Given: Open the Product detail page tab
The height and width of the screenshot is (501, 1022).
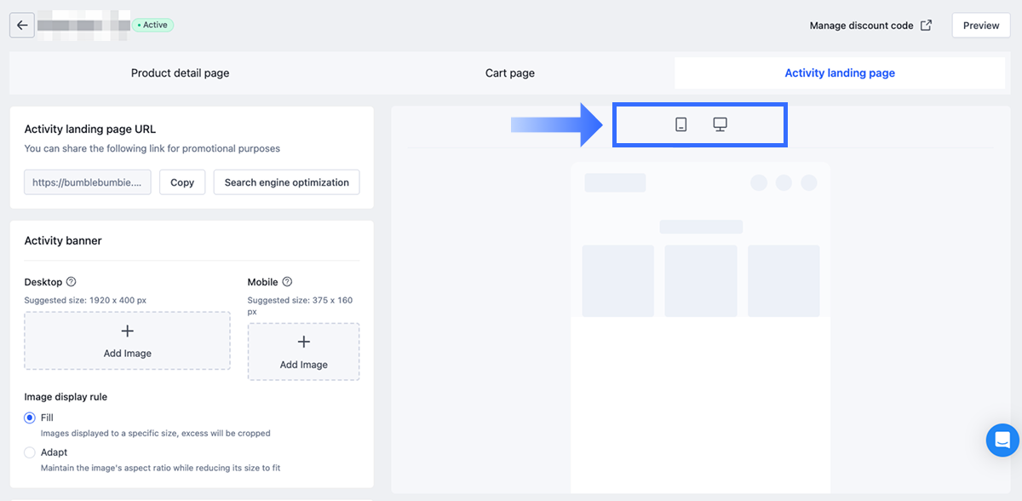Looking at the screenshot, I should pos(180,73).
